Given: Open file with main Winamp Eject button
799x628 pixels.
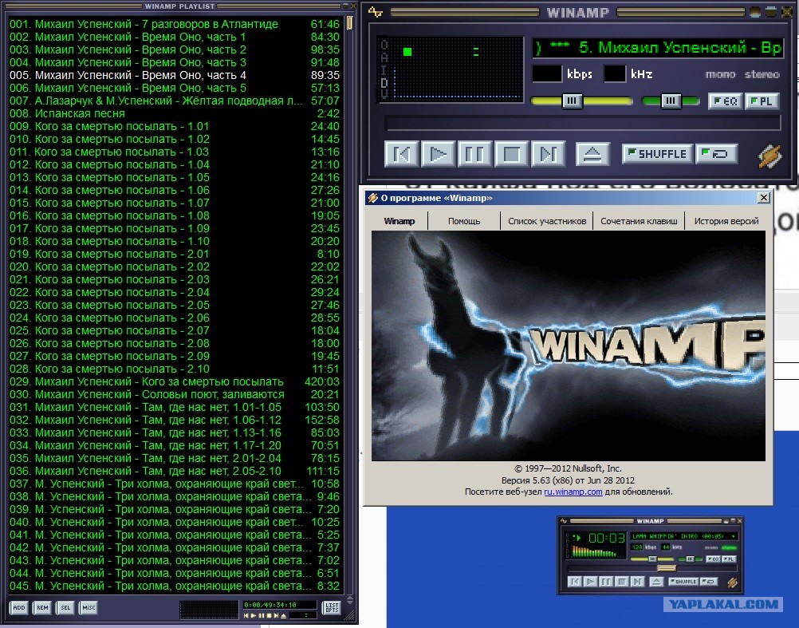Looking at the screenshot, I should click(x=592, y=154).
